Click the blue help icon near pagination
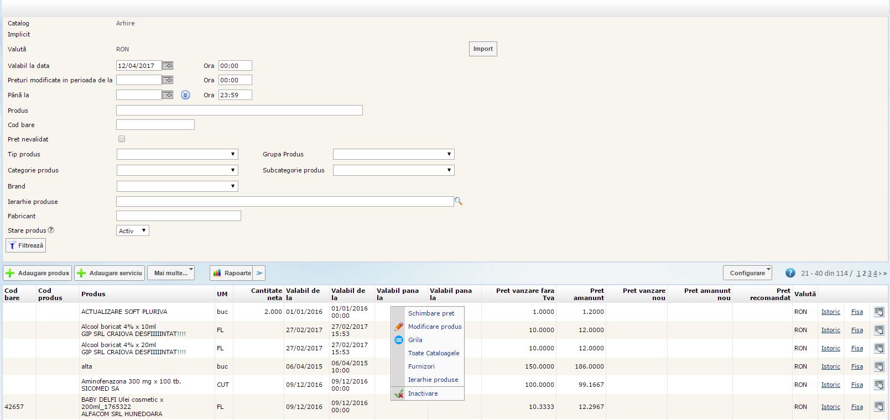Image resolution: width=890 pixels, height=420 pixels. 790,273
